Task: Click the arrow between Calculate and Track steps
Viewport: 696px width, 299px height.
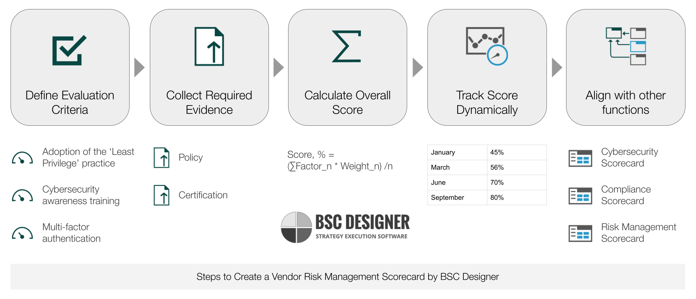Action: coord(418,67)
